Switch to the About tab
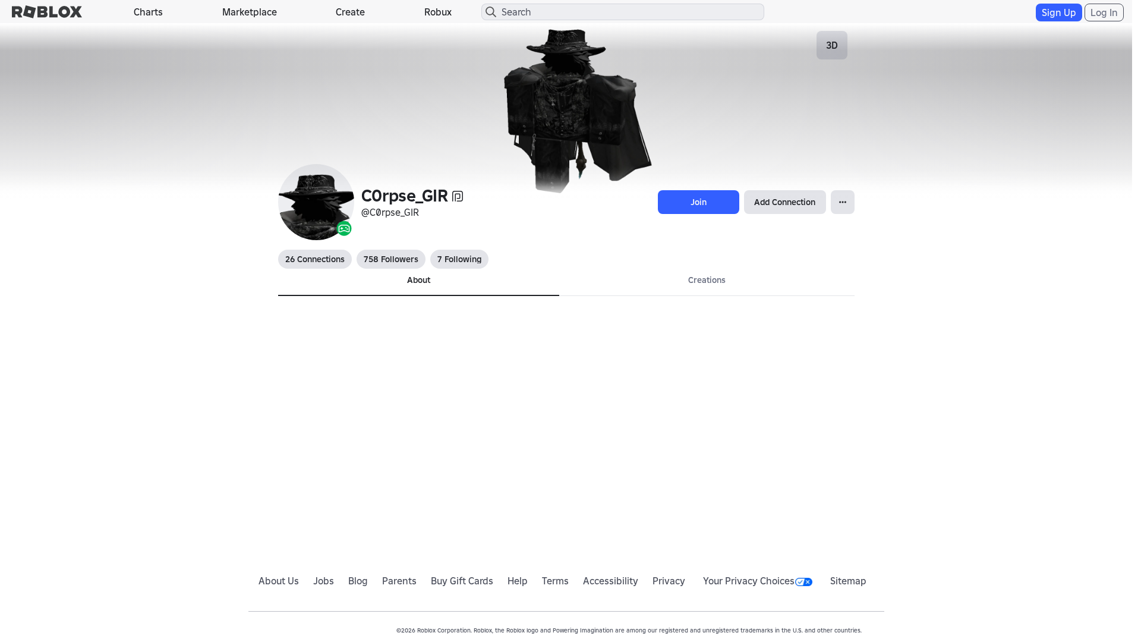 click(418, 281)
